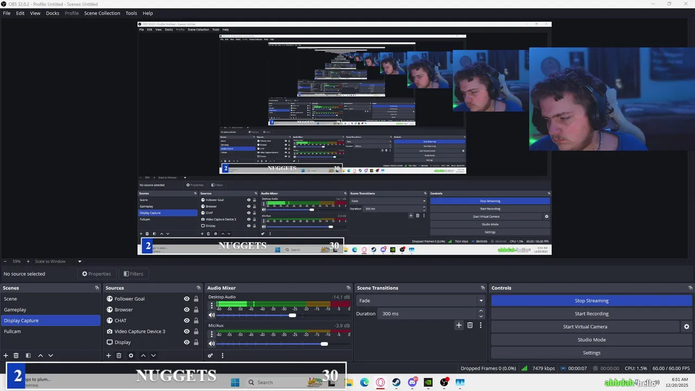Add a configurable transition with plus icon

pos(459,325)
